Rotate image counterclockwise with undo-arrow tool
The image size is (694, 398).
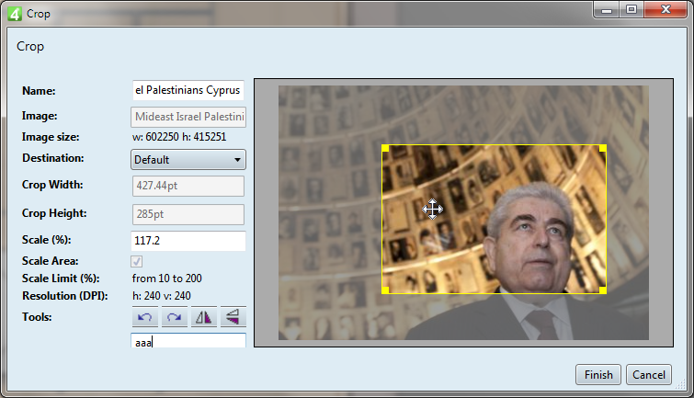(144, 317)
